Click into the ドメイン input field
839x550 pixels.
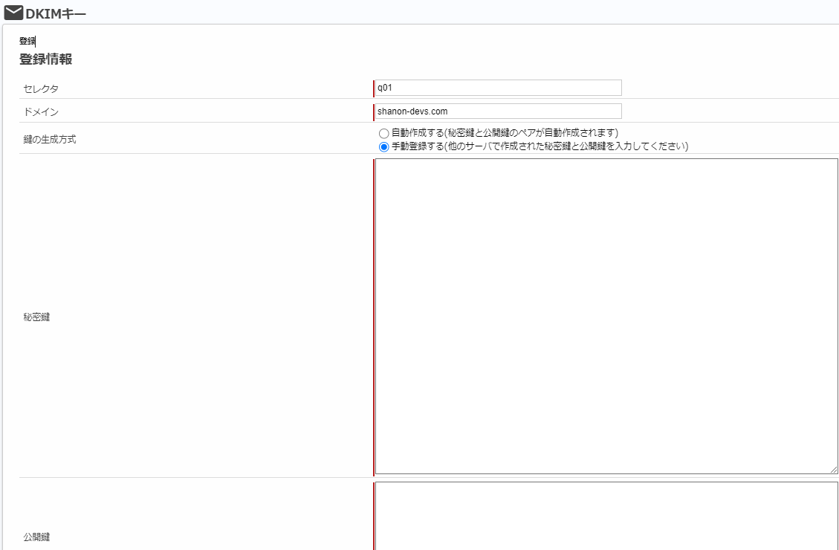pyautogui.click(x=498, y=111)
